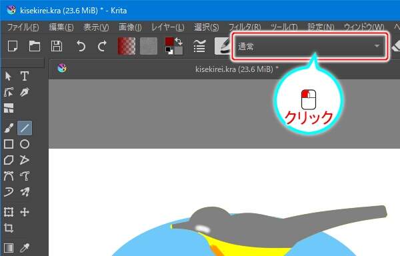The height and width of the screenshot is (256, 400).
Task: Undo the last action
Action: pos(81,46)
